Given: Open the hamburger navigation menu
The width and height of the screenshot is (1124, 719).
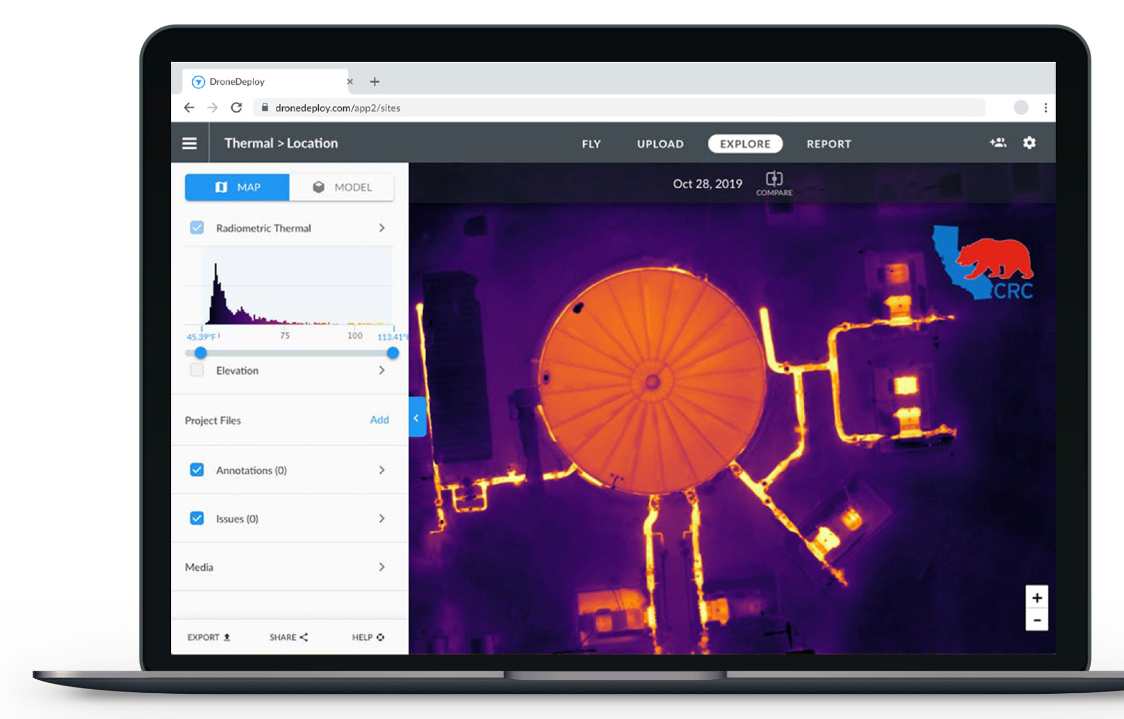Looking at the screenshot, I should pyautogui.click(x=190, y=143).
